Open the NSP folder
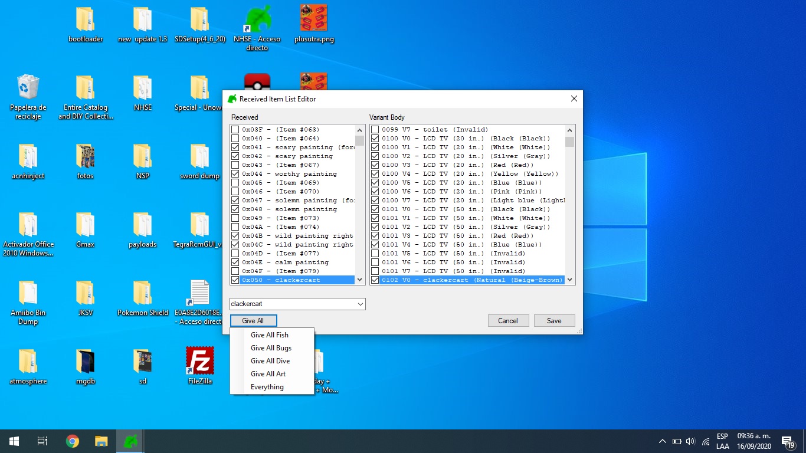This screenshot has height=453, width=806. pyautogui.click(x=142, y=162)
